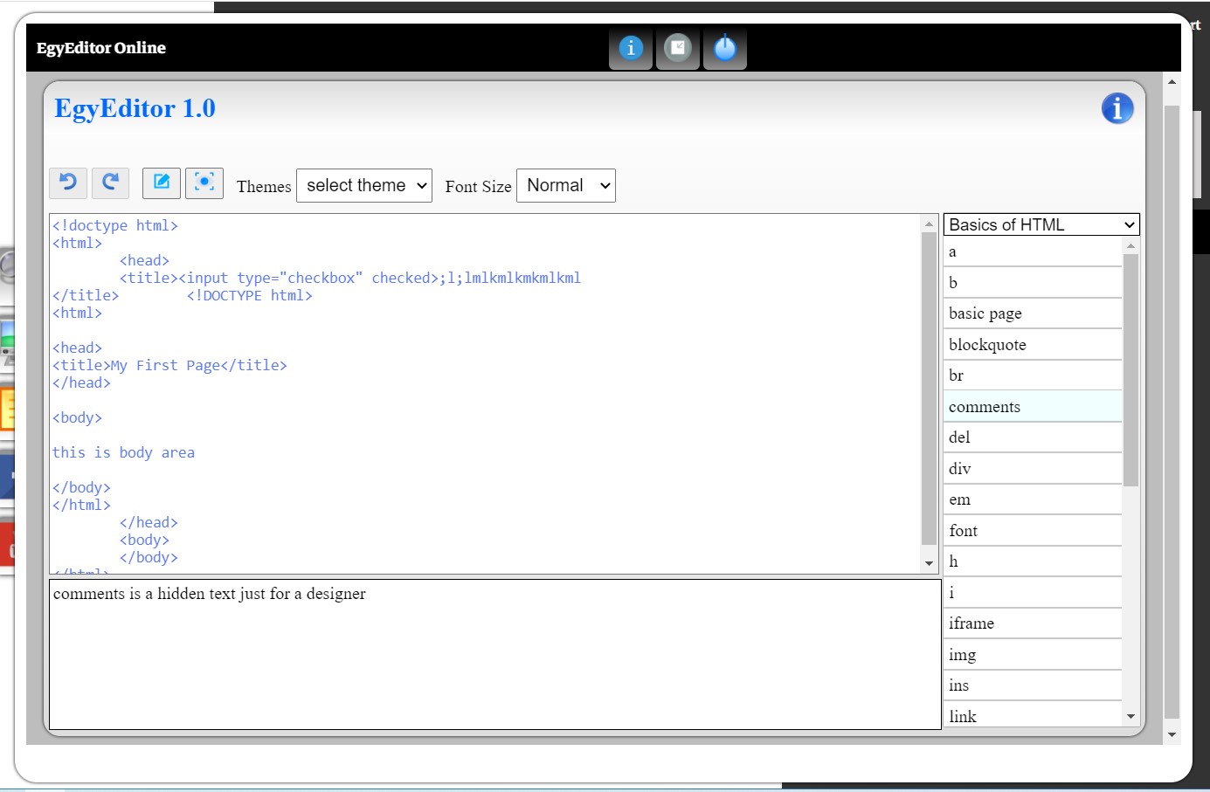The width and height of the screenshot is (1210, 792).
Task: Click the redo arrow button
Action: (111, 183)
